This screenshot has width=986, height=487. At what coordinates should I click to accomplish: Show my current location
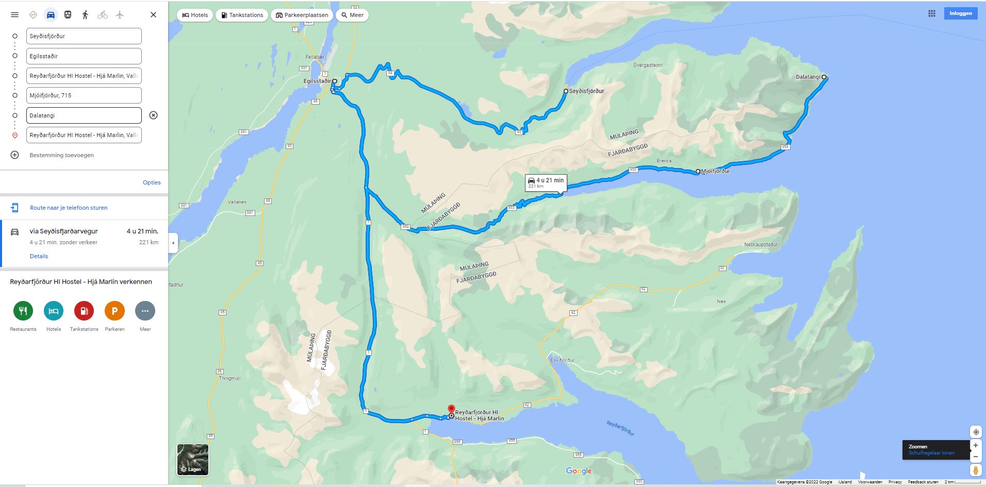(x=975, y=432)
